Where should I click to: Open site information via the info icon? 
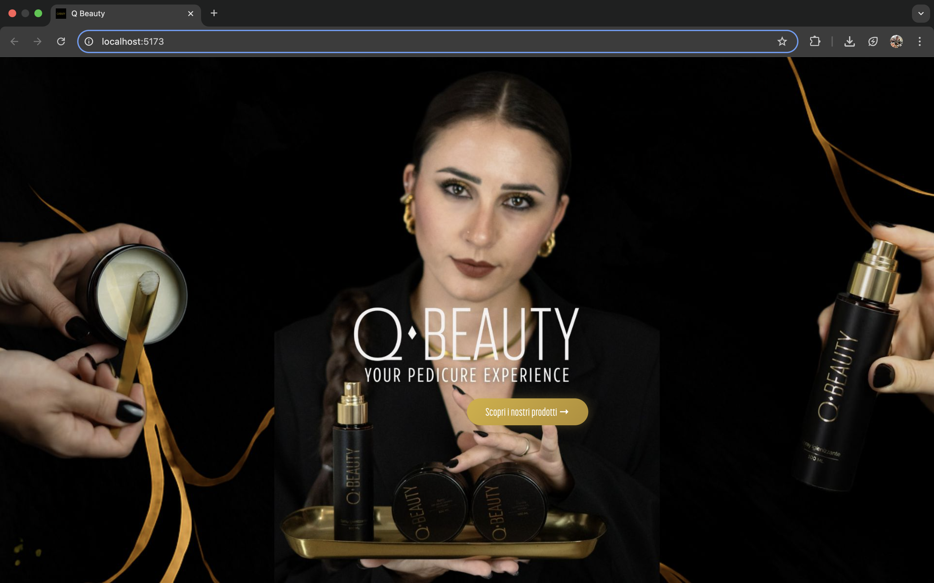point(89,41)
